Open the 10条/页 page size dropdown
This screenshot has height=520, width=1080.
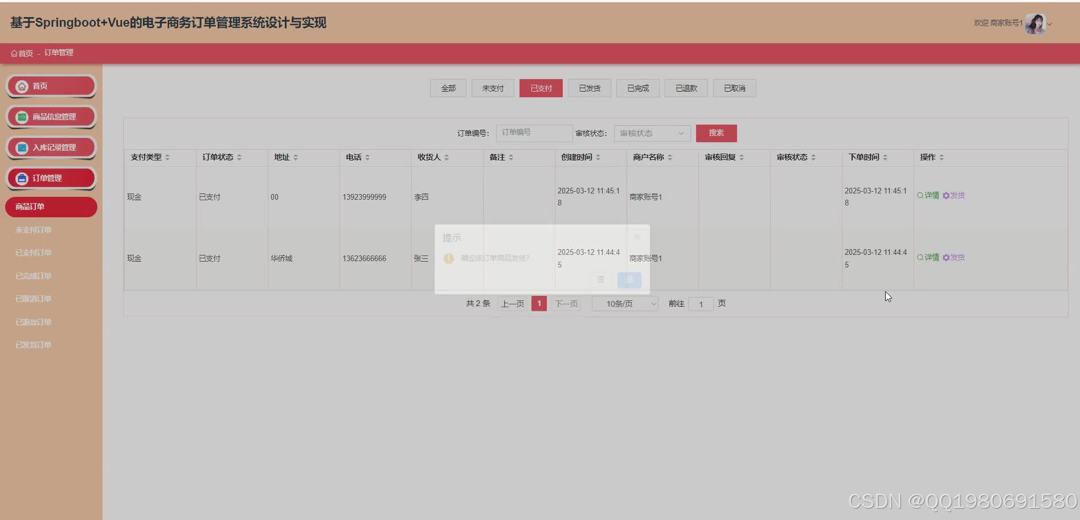point(624,303)
